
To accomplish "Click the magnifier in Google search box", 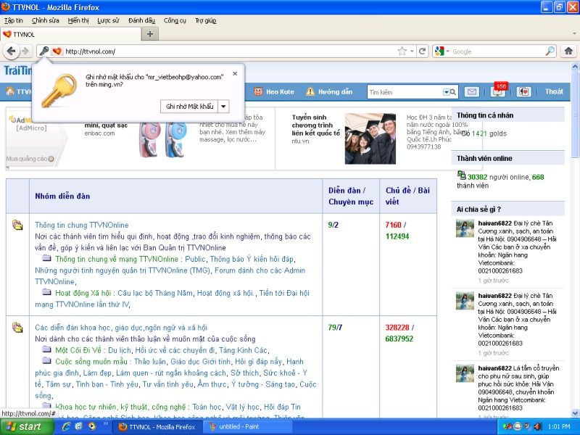I will (x=550, y=51).
